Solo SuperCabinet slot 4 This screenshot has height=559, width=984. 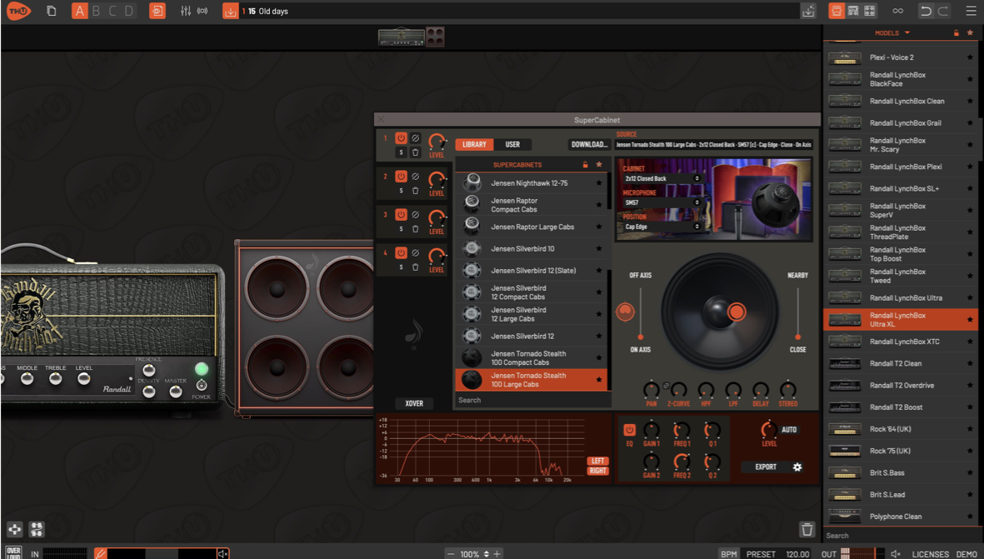pyautogui.click(x=401, y=267)
